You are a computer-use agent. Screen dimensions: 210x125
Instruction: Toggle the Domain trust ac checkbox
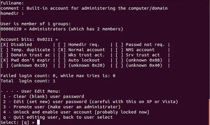(5, 55)
